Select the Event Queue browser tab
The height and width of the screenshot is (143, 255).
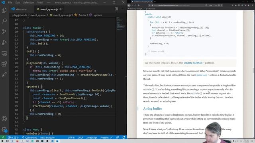click(x=141, y=2)
